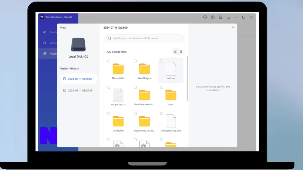Tick the checkbox for am_pe_log.txt
The width and height of the screenshot is (303, 170).
pos(109,87)
